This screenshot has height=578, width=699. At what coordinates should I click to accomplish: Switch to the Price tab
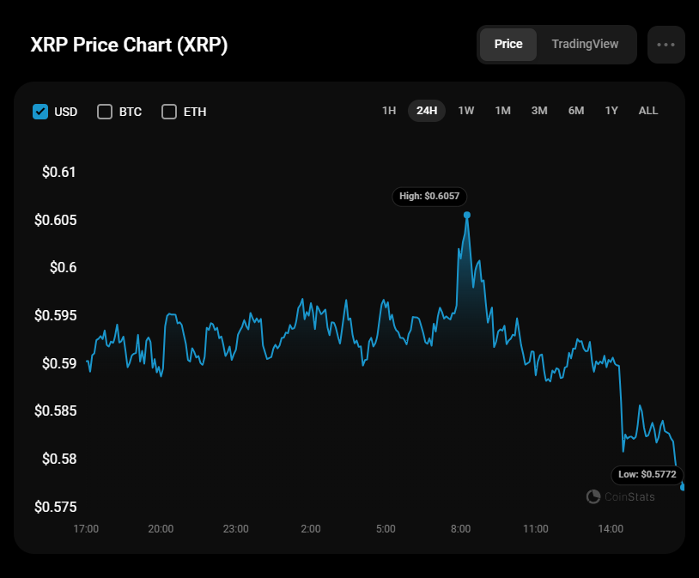pyautogui.click(x=508, y=45)
